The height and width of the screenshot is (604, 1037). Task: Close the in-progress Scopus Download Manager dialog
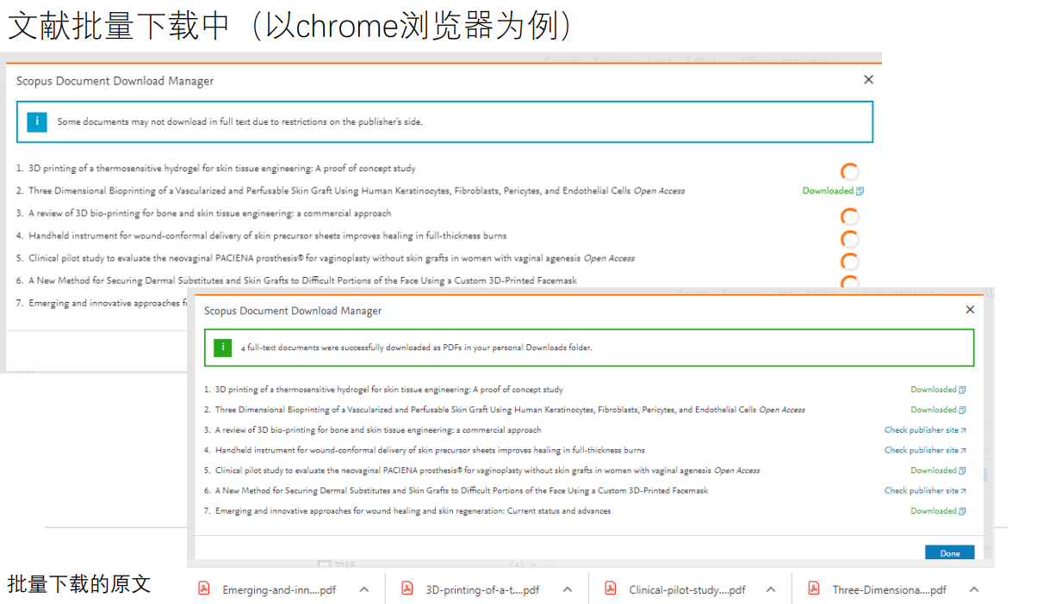(x=868, y=80)
